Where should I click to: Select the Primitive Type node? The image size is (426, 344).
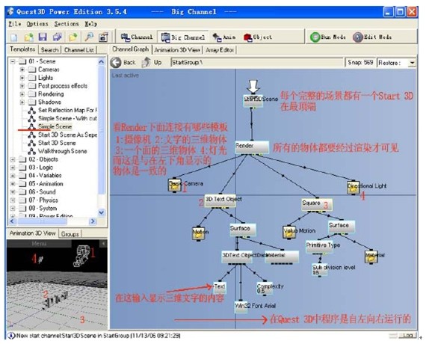[x=320, y=248]
